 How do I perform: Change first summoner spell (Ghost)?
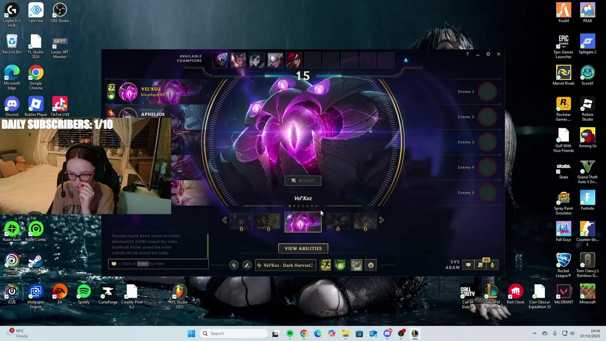(325, 265)
